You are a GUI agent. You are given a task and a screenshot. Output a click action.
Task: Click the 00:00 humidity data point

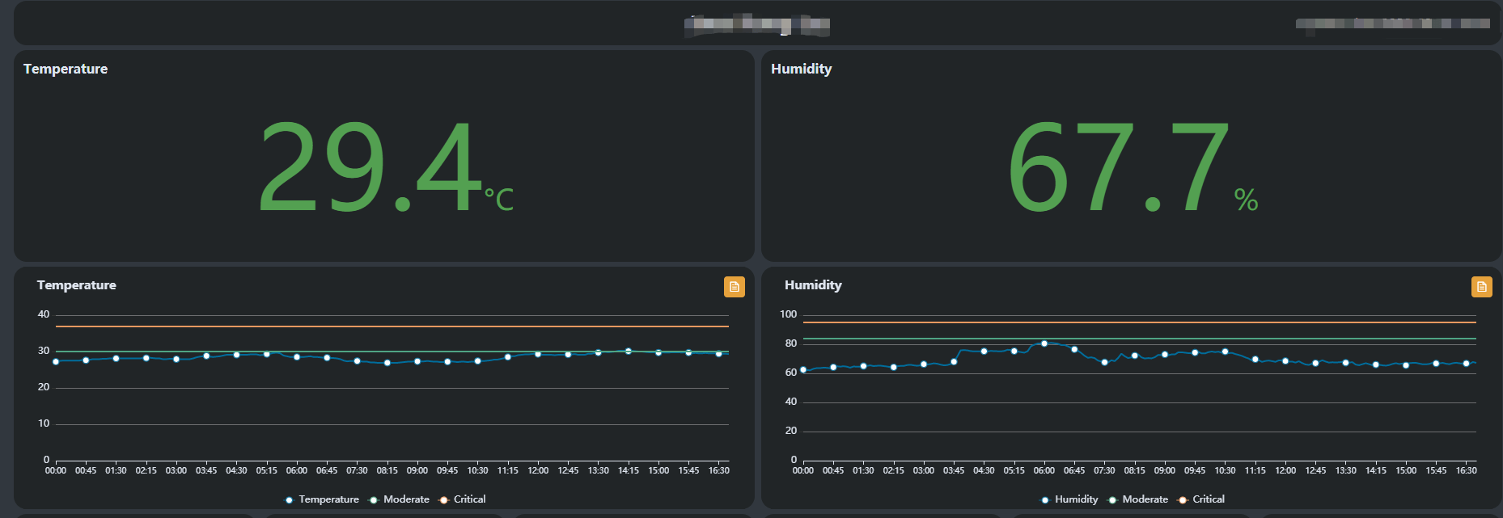pyautogui.click(x=803, y=370)
